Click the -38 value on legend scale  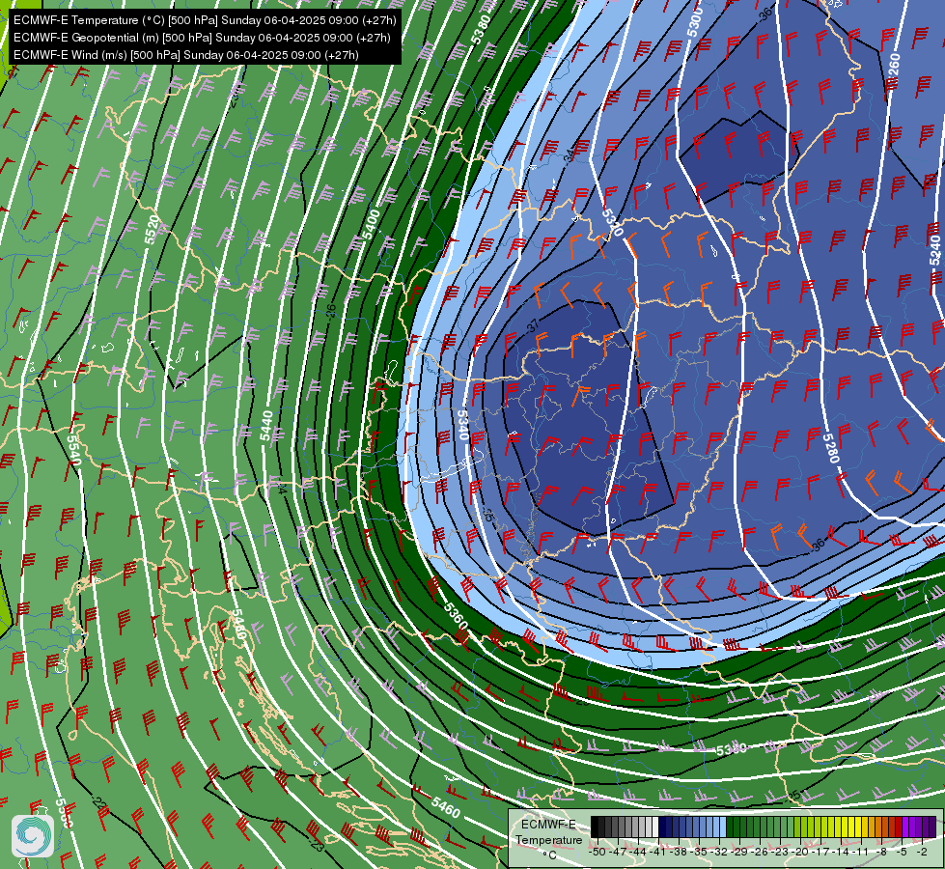[678, 853]
